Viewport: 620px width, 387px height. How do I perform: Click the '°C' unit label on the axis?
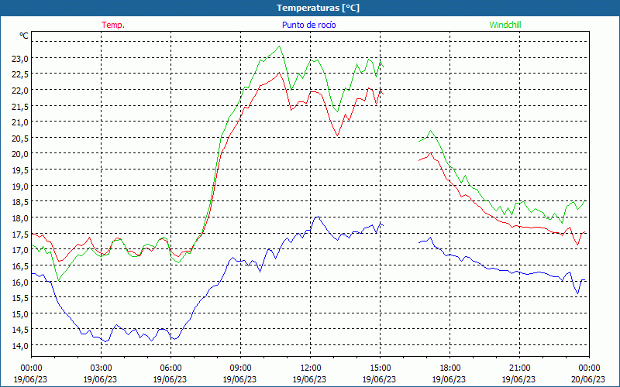24,36
